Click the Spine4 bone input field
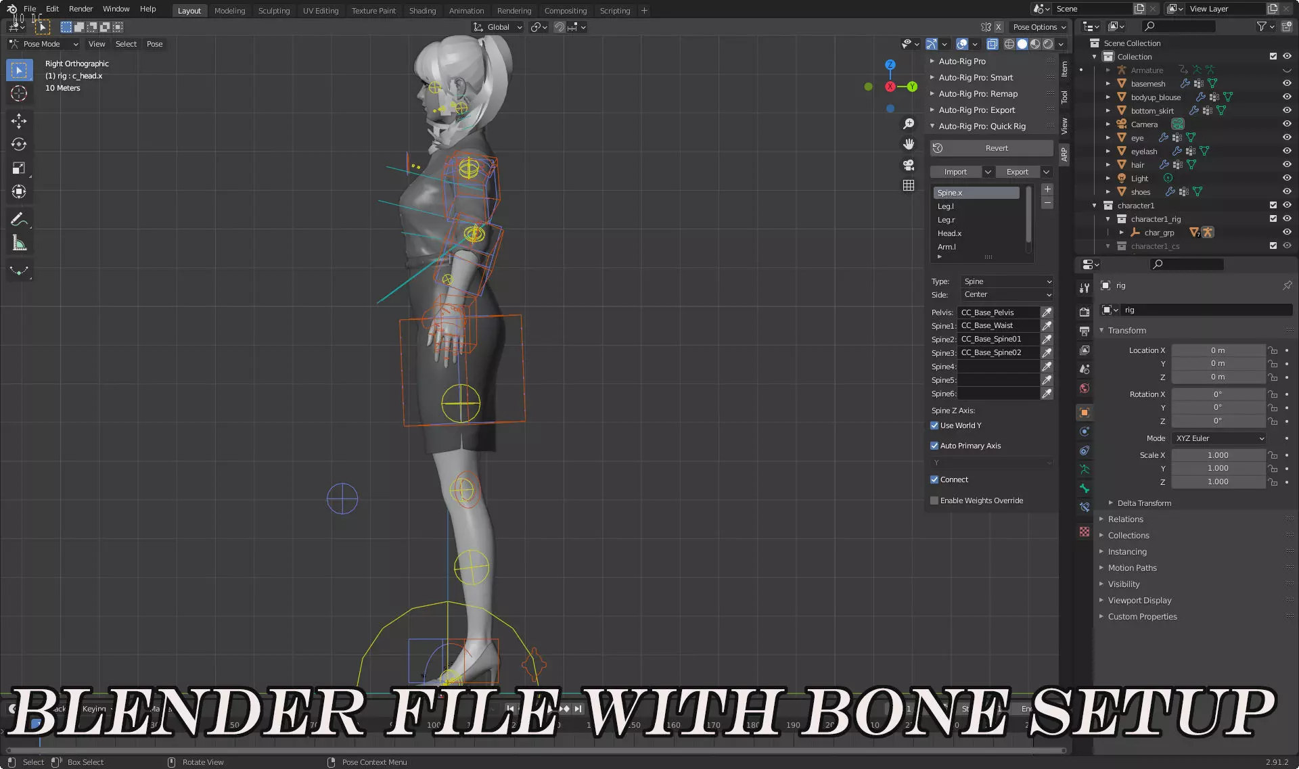The image size is (1299, 769). pyautogui.click(x=999, y=367)
